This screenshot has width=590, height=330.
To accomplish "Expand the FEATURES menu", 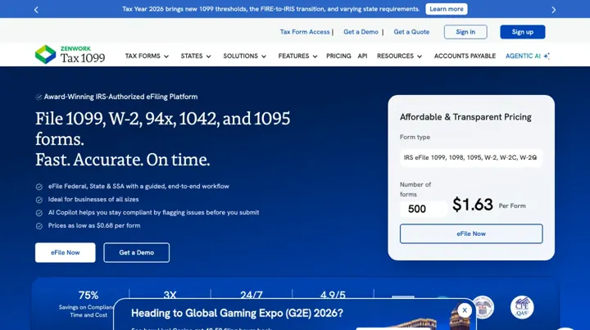I will click(297, 56).
